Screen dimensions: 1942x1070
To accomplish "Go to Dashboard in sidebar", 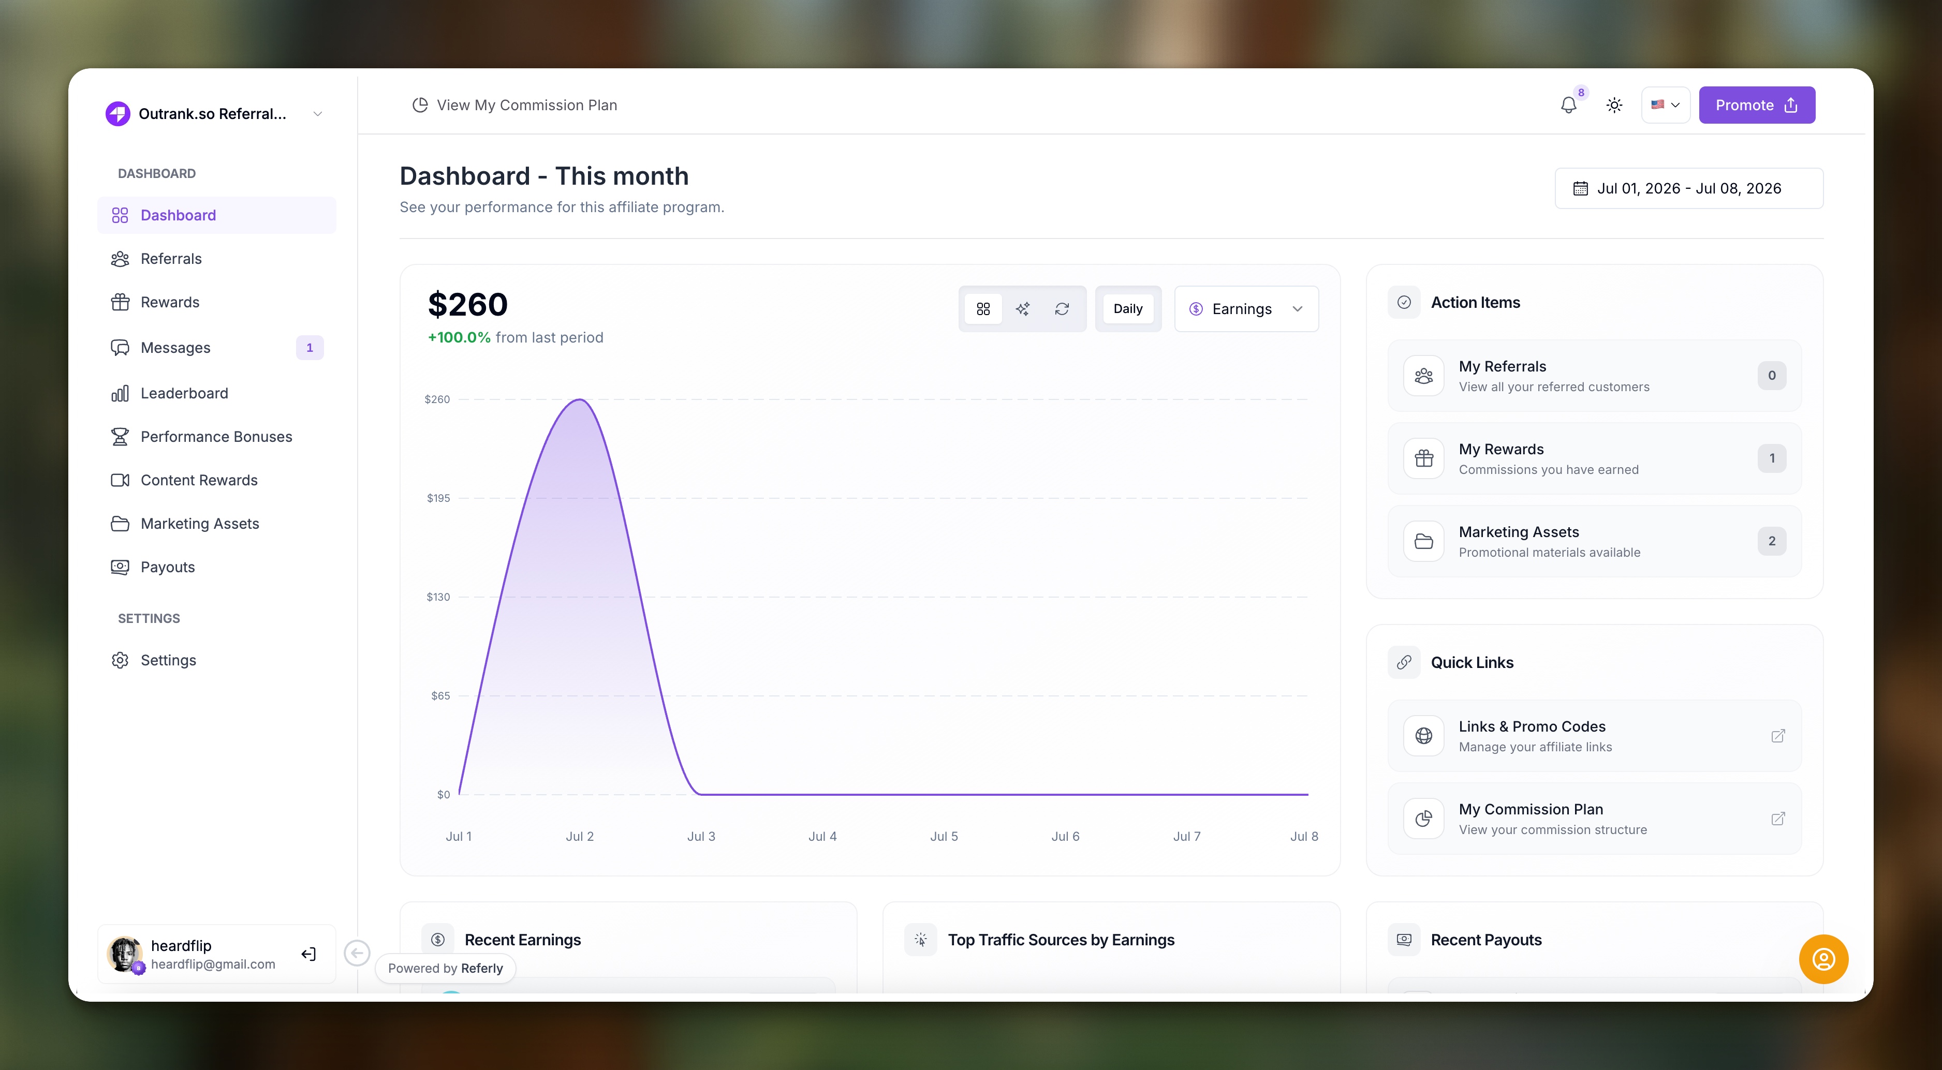I will point(217,216).
